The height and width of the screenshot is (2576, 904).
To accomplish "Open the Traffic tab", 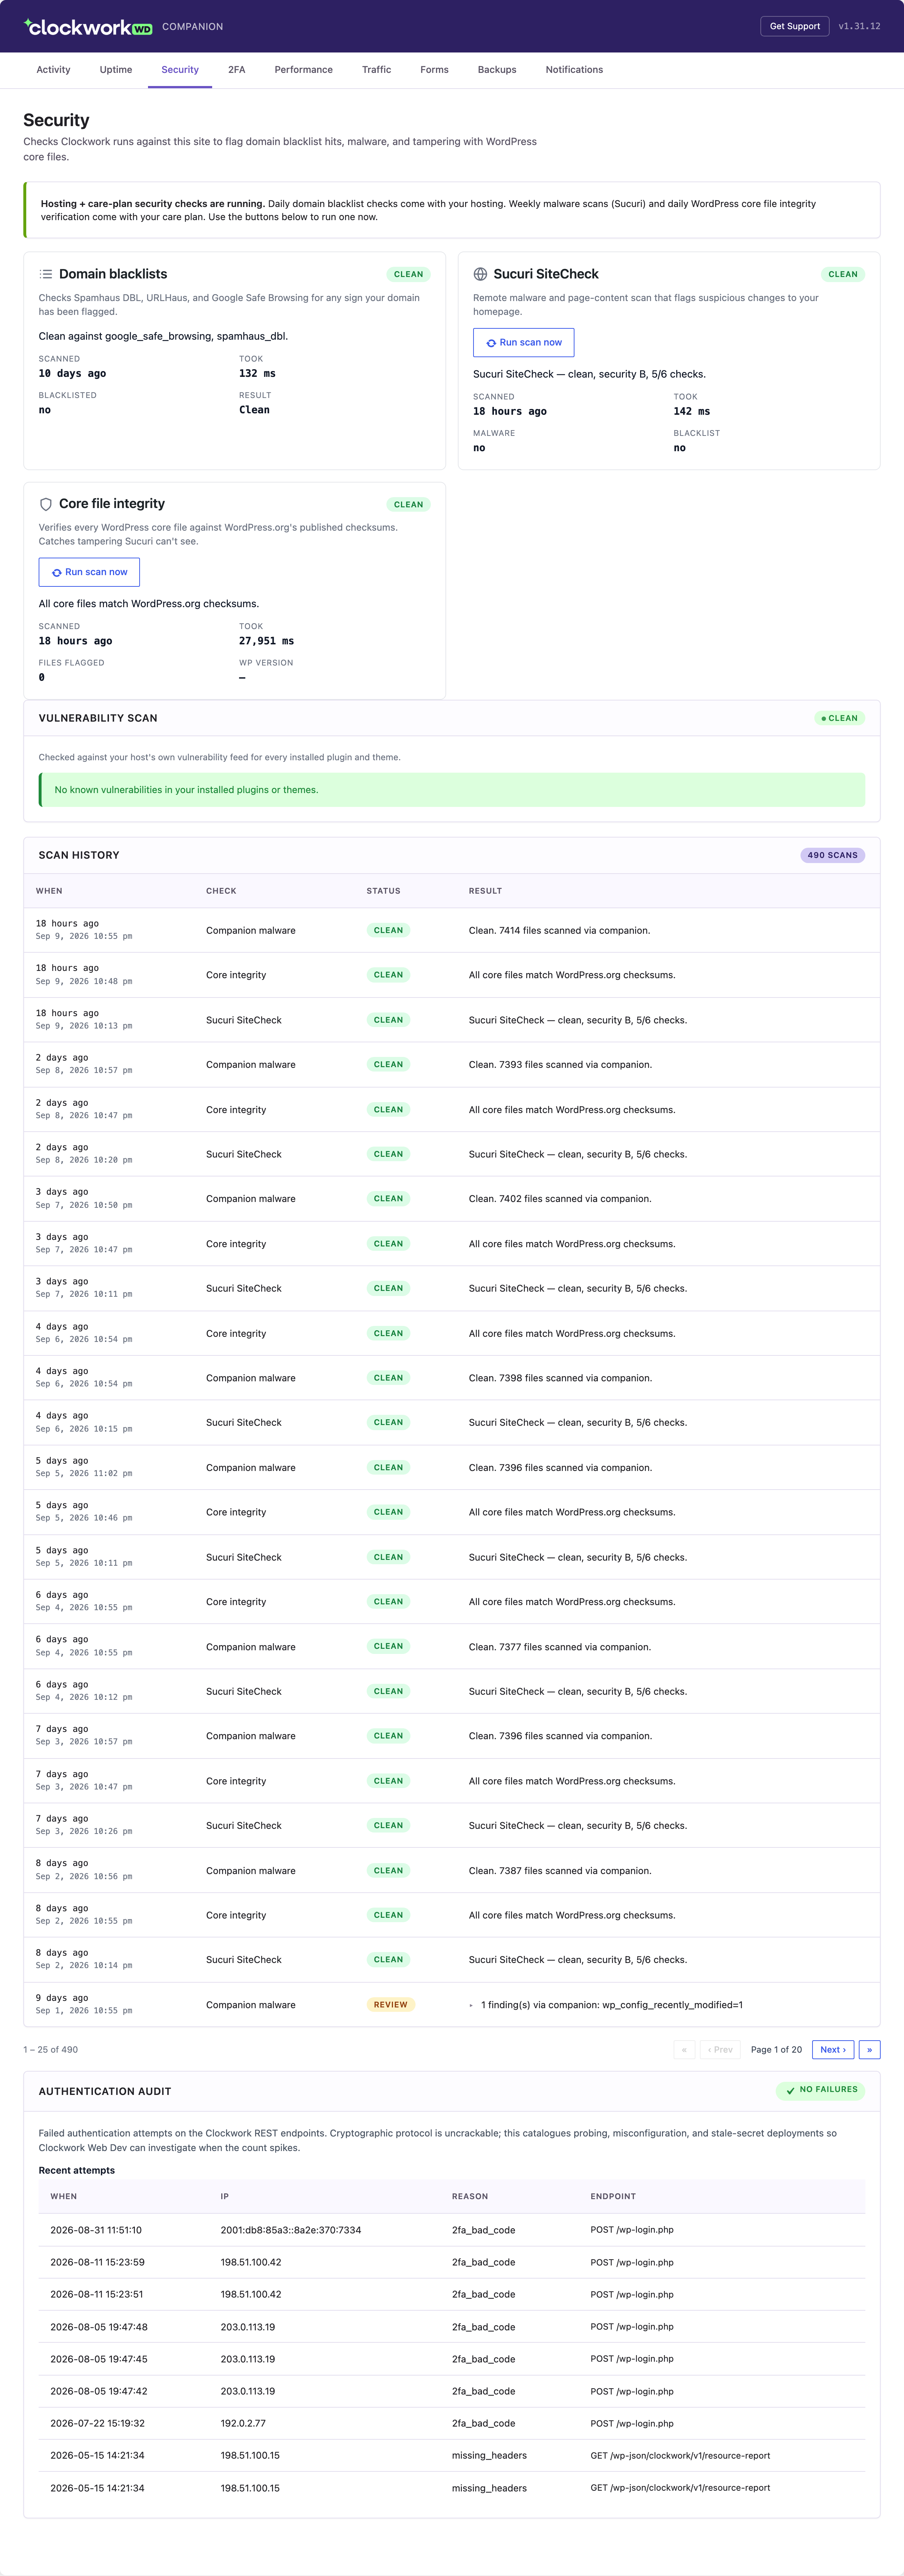I will click(376, 70).
